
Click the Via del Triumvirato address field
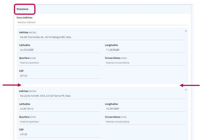point(102,37)
